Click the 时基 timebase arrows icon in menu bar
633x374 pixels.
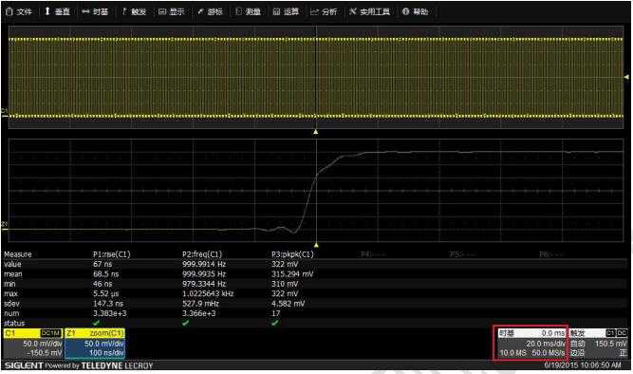pos(85,11)
